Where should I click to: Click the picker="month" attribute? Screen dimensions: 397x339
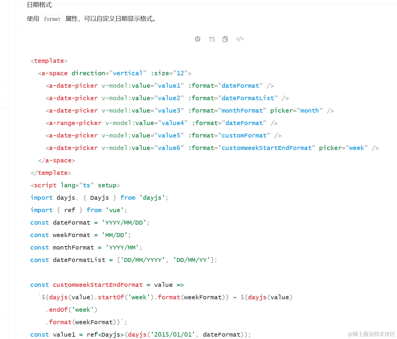(x=296, y=111)
